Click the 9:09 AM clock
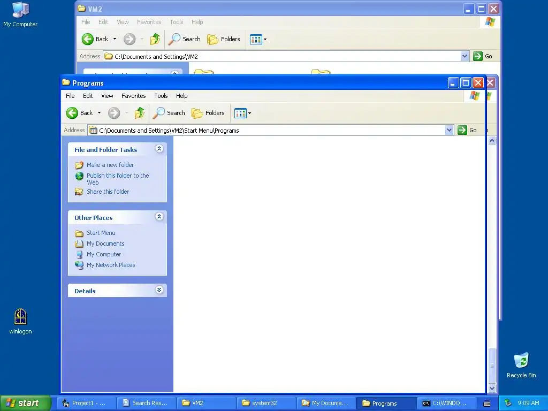The width and height of the screenshot is (548, 411). click(528, 403)
